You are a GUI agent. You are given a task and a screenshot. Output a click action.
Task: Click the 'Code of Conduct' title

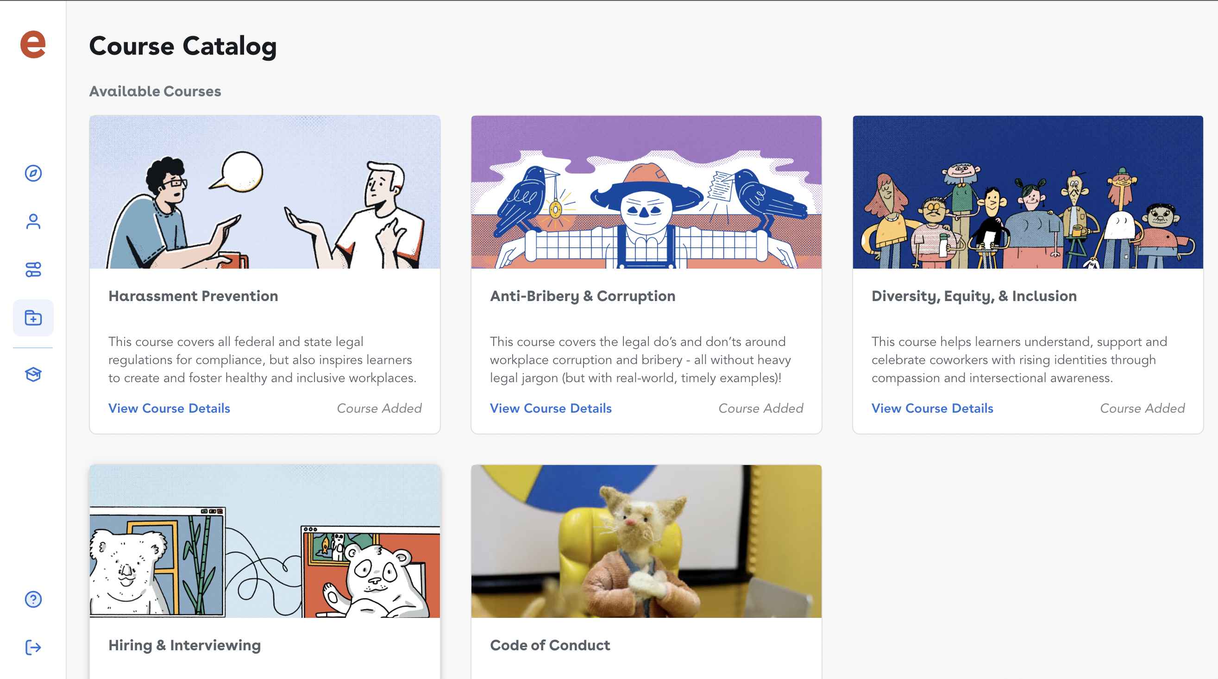click(550, 646)
